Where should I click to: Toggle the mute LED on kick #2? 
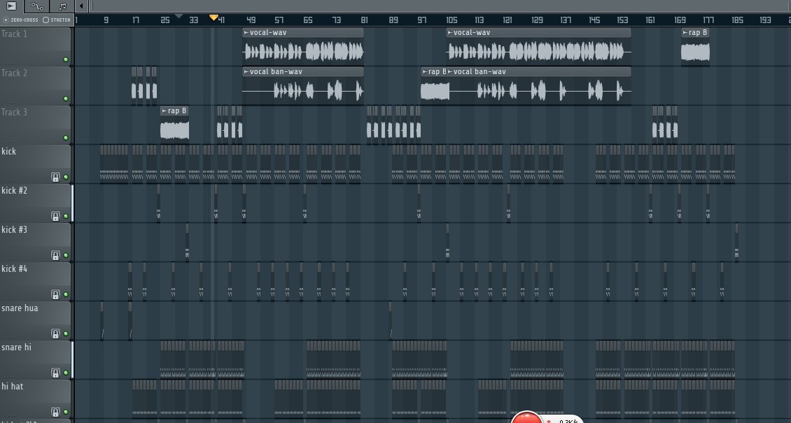[66, 216]
